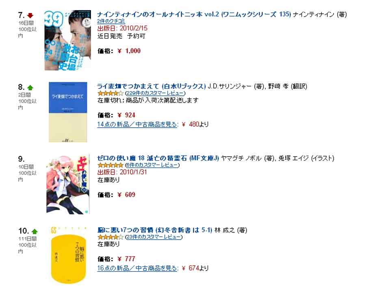Open the 6件のカスタマーレビュー link
390x292 pixels.
coord(152,165)
